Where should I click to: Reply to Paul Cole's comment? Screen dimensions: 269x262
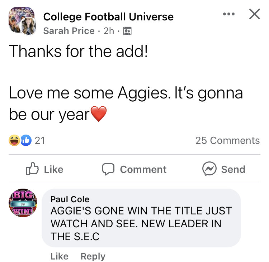[x=93, y=256]
